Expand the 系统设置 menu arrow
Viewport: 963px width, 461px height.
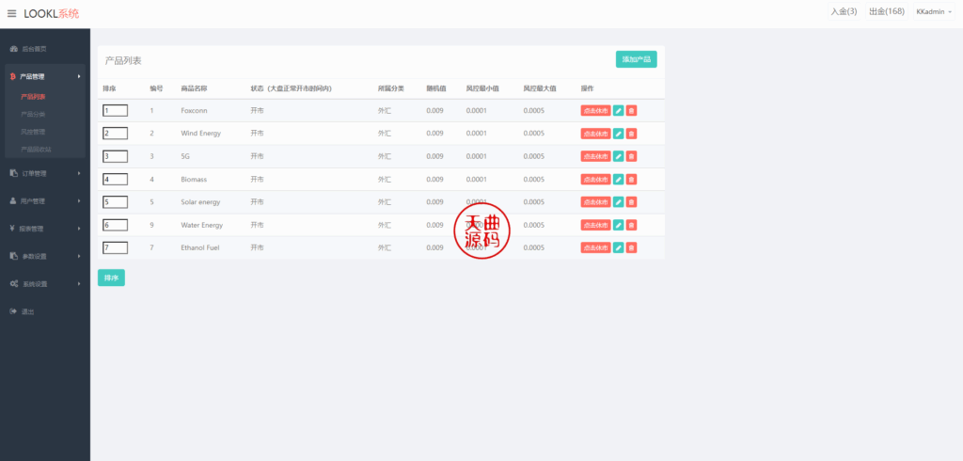[79, 284]
